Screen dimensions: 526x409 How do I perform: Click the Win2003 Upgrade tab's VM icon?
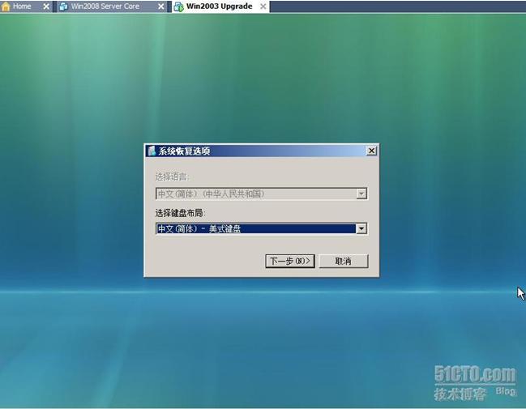178,6
